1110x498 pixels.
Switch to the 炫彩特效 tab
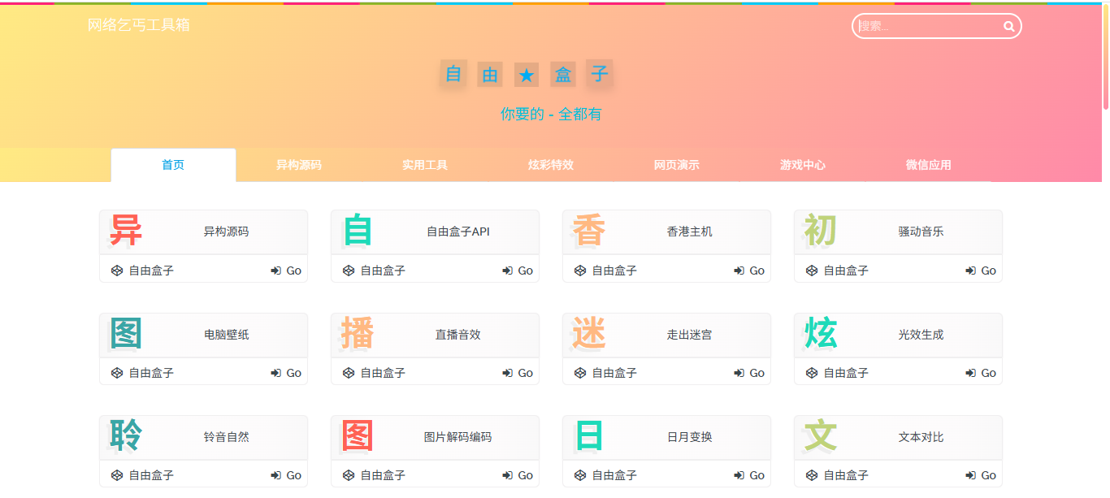[x=550, y=165]
